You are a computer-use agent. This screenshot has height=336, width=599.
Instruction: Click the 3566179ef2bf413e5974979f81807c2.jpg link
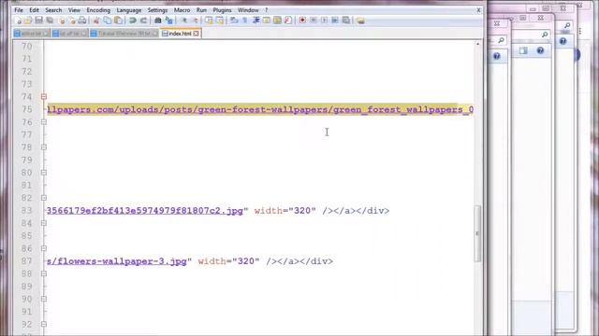click(x=145, y=211)
